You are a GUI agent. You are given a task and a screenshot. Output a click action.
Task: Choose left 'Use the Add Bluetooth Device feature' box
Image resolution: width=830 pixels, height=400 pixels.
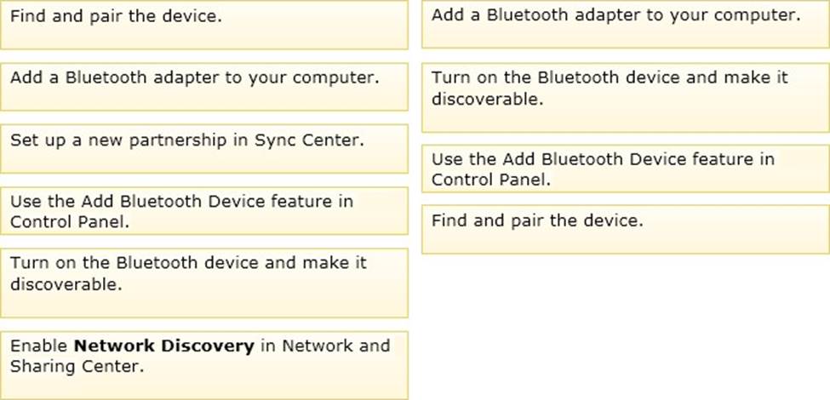pos(203,210)
